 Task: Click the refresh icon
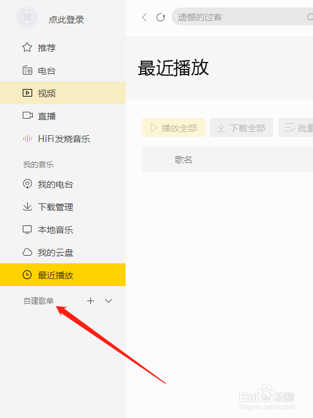coord(161,17)
